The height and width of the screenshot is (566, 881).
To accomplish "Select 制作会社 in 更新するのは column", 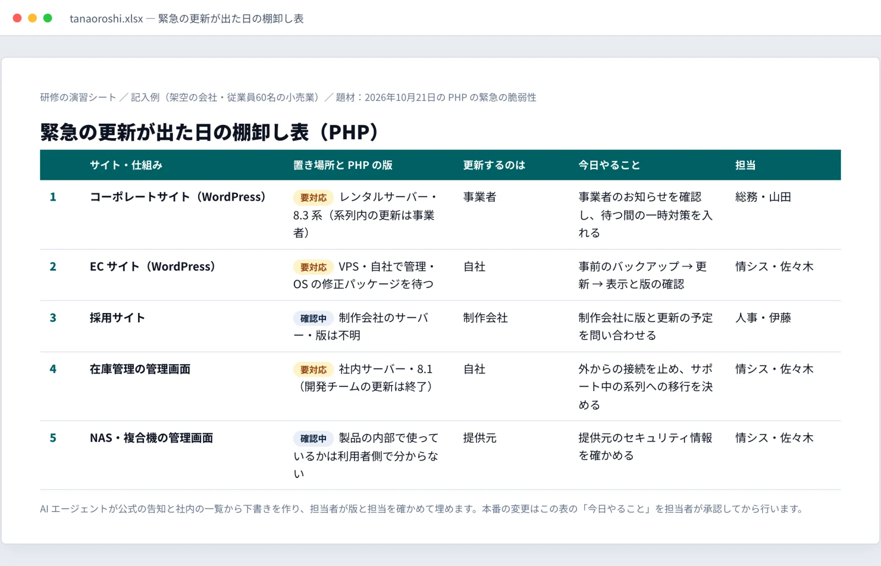I will click(x=485, y=318).
